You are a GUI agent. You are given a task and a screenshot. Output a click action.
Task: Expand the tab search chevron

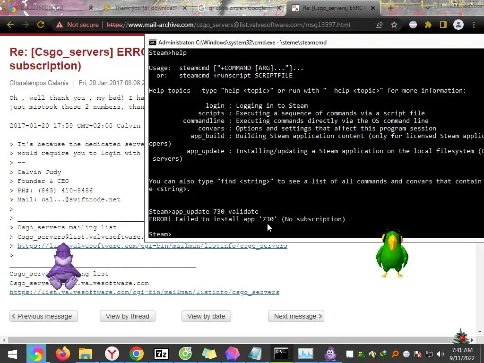(427, 8)
